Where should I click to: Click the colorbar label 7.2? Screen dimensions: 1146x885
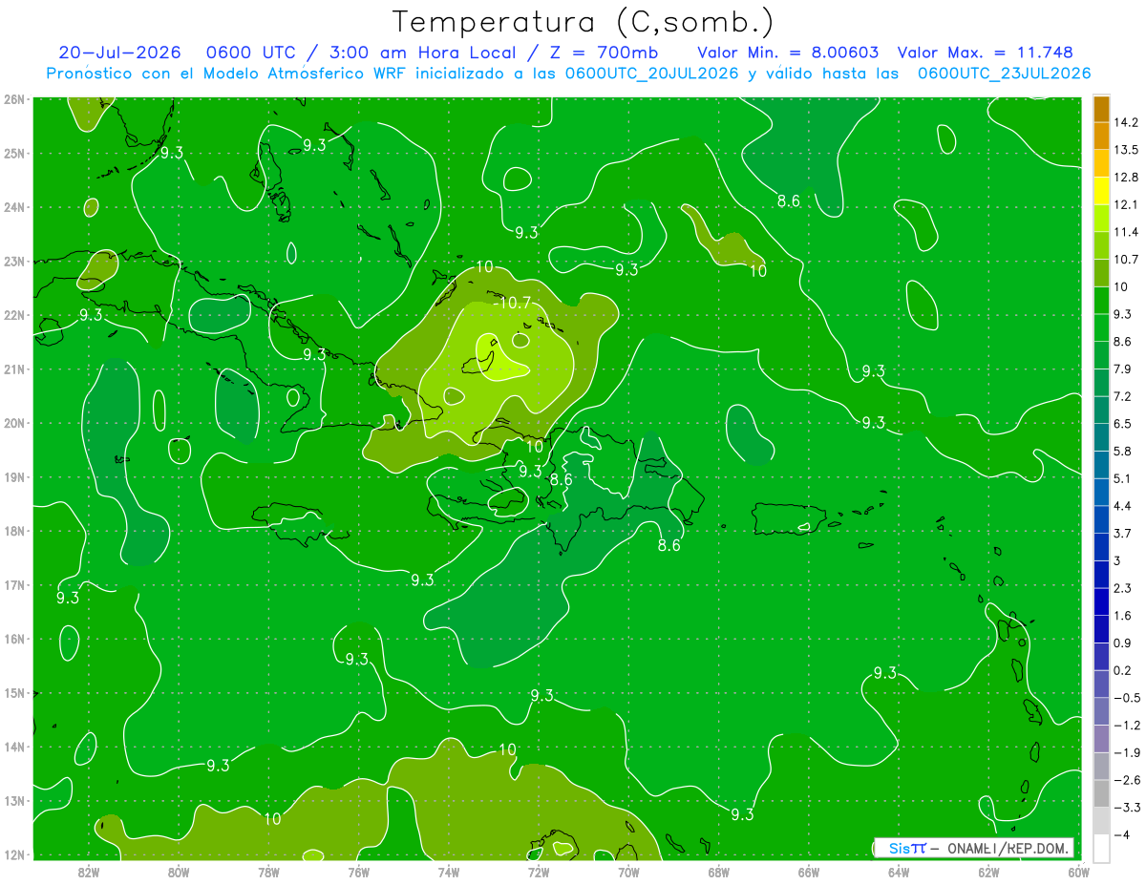click(1123, 396)
